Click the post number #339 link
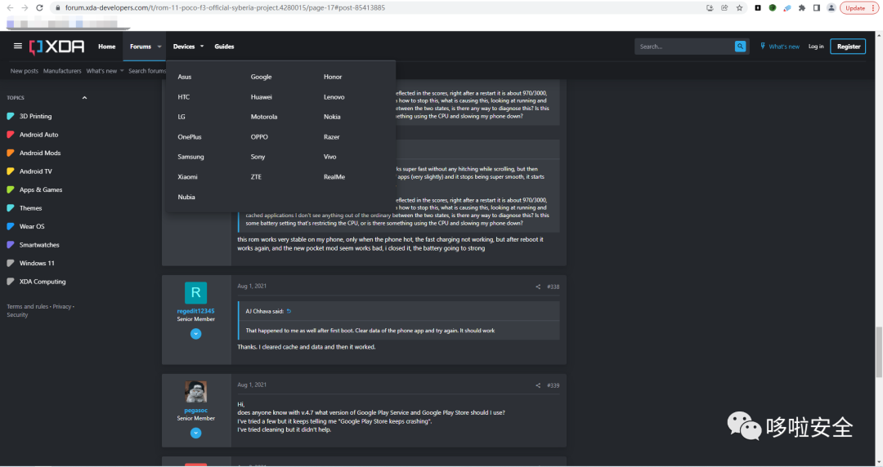 [553, 385]
